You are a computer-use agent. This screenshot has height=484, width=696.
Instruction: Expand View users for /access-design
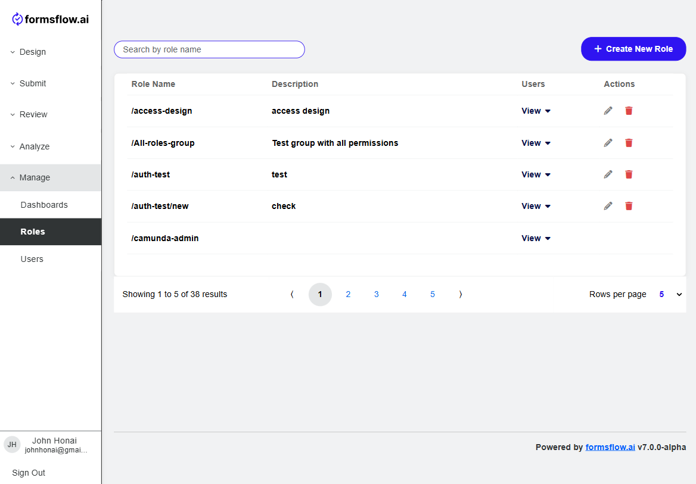pos(536,111)
